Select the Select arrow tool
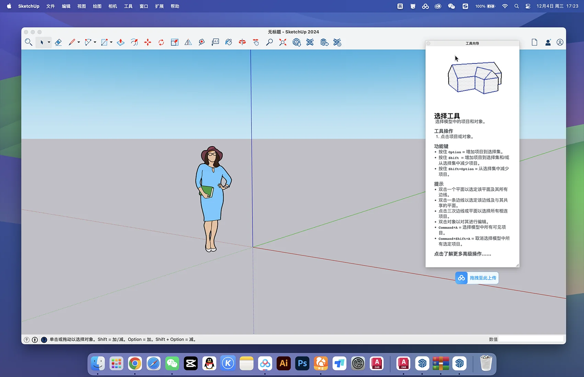 [42, 42]
